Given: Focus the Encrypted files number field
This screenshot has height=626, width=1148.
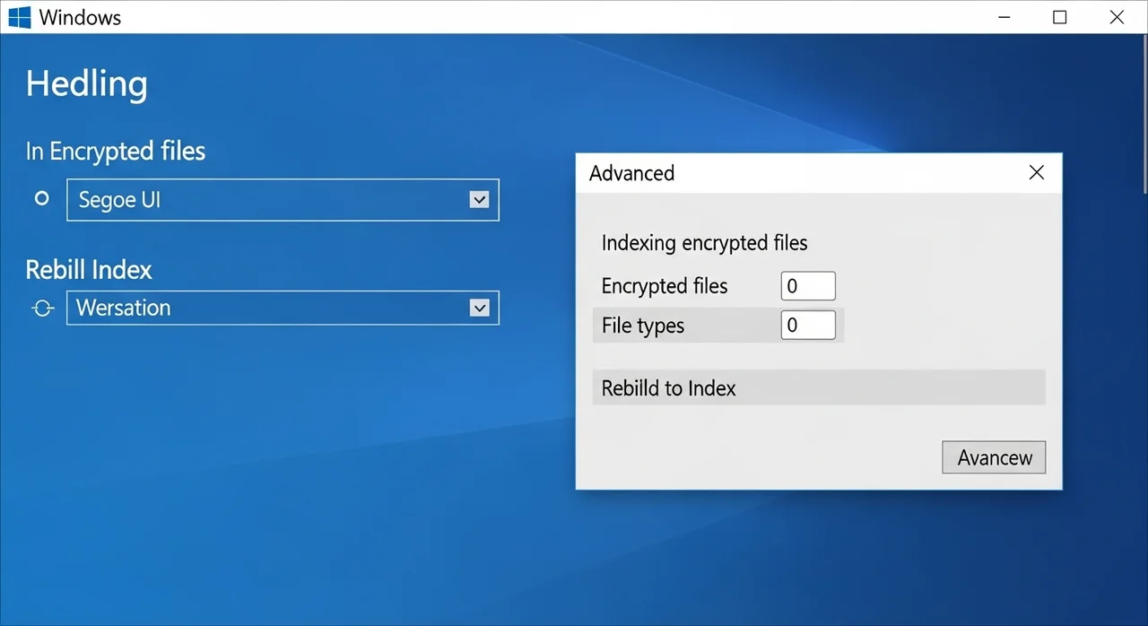Looking at the screenshot, I should 807,286.
